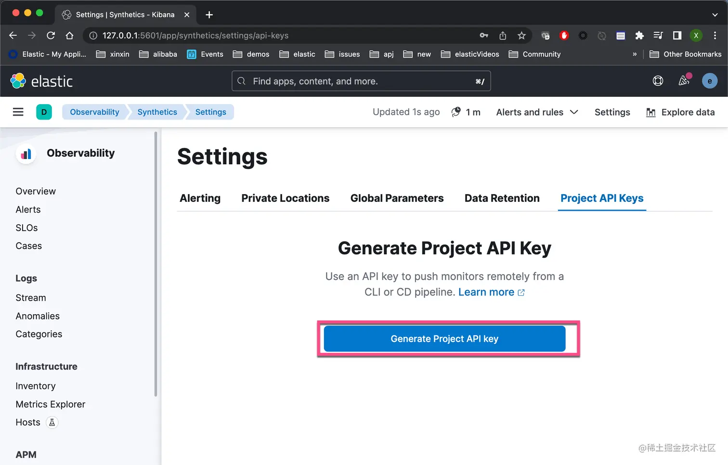Open a new browser tab
The image size is (728, 465).
(209, 14)
